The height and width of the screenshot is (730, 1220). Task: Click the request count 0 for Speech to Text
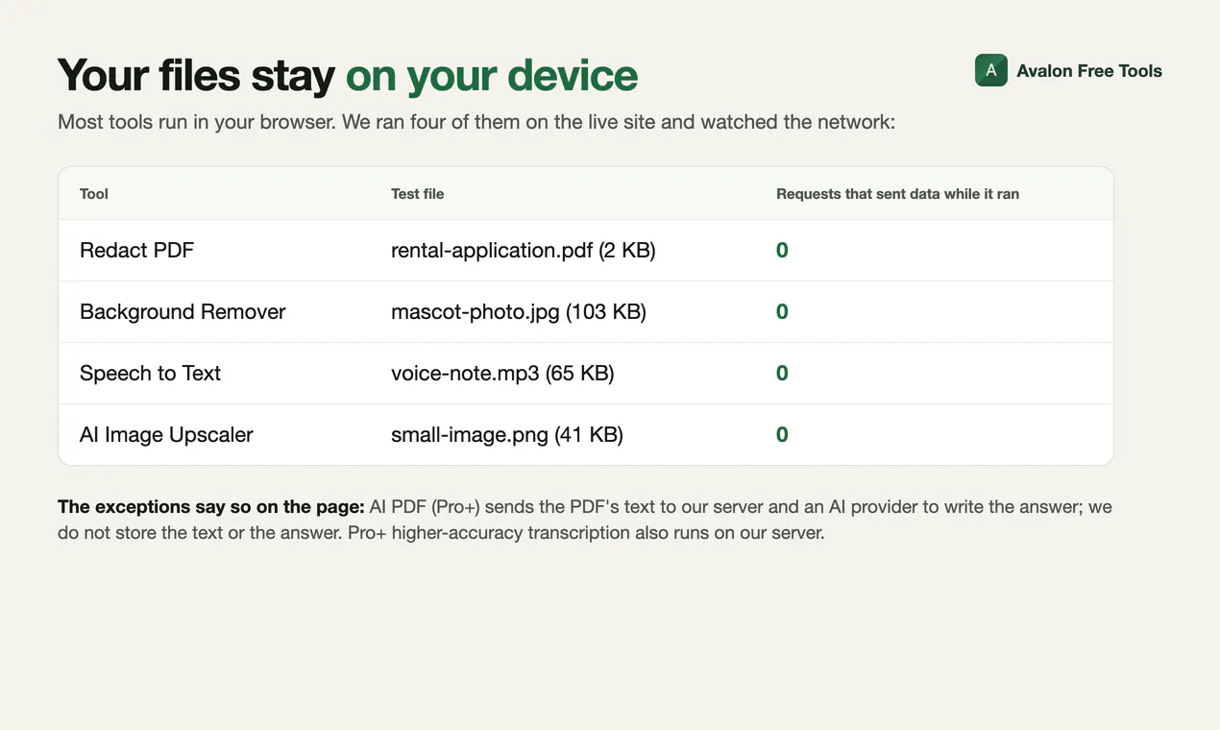click(782, 374)
